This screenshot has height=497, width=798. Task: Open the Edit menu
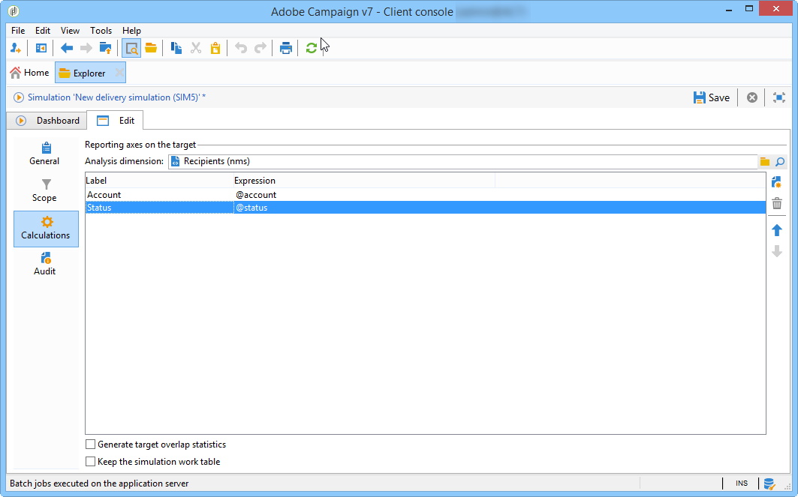(43, 31)
